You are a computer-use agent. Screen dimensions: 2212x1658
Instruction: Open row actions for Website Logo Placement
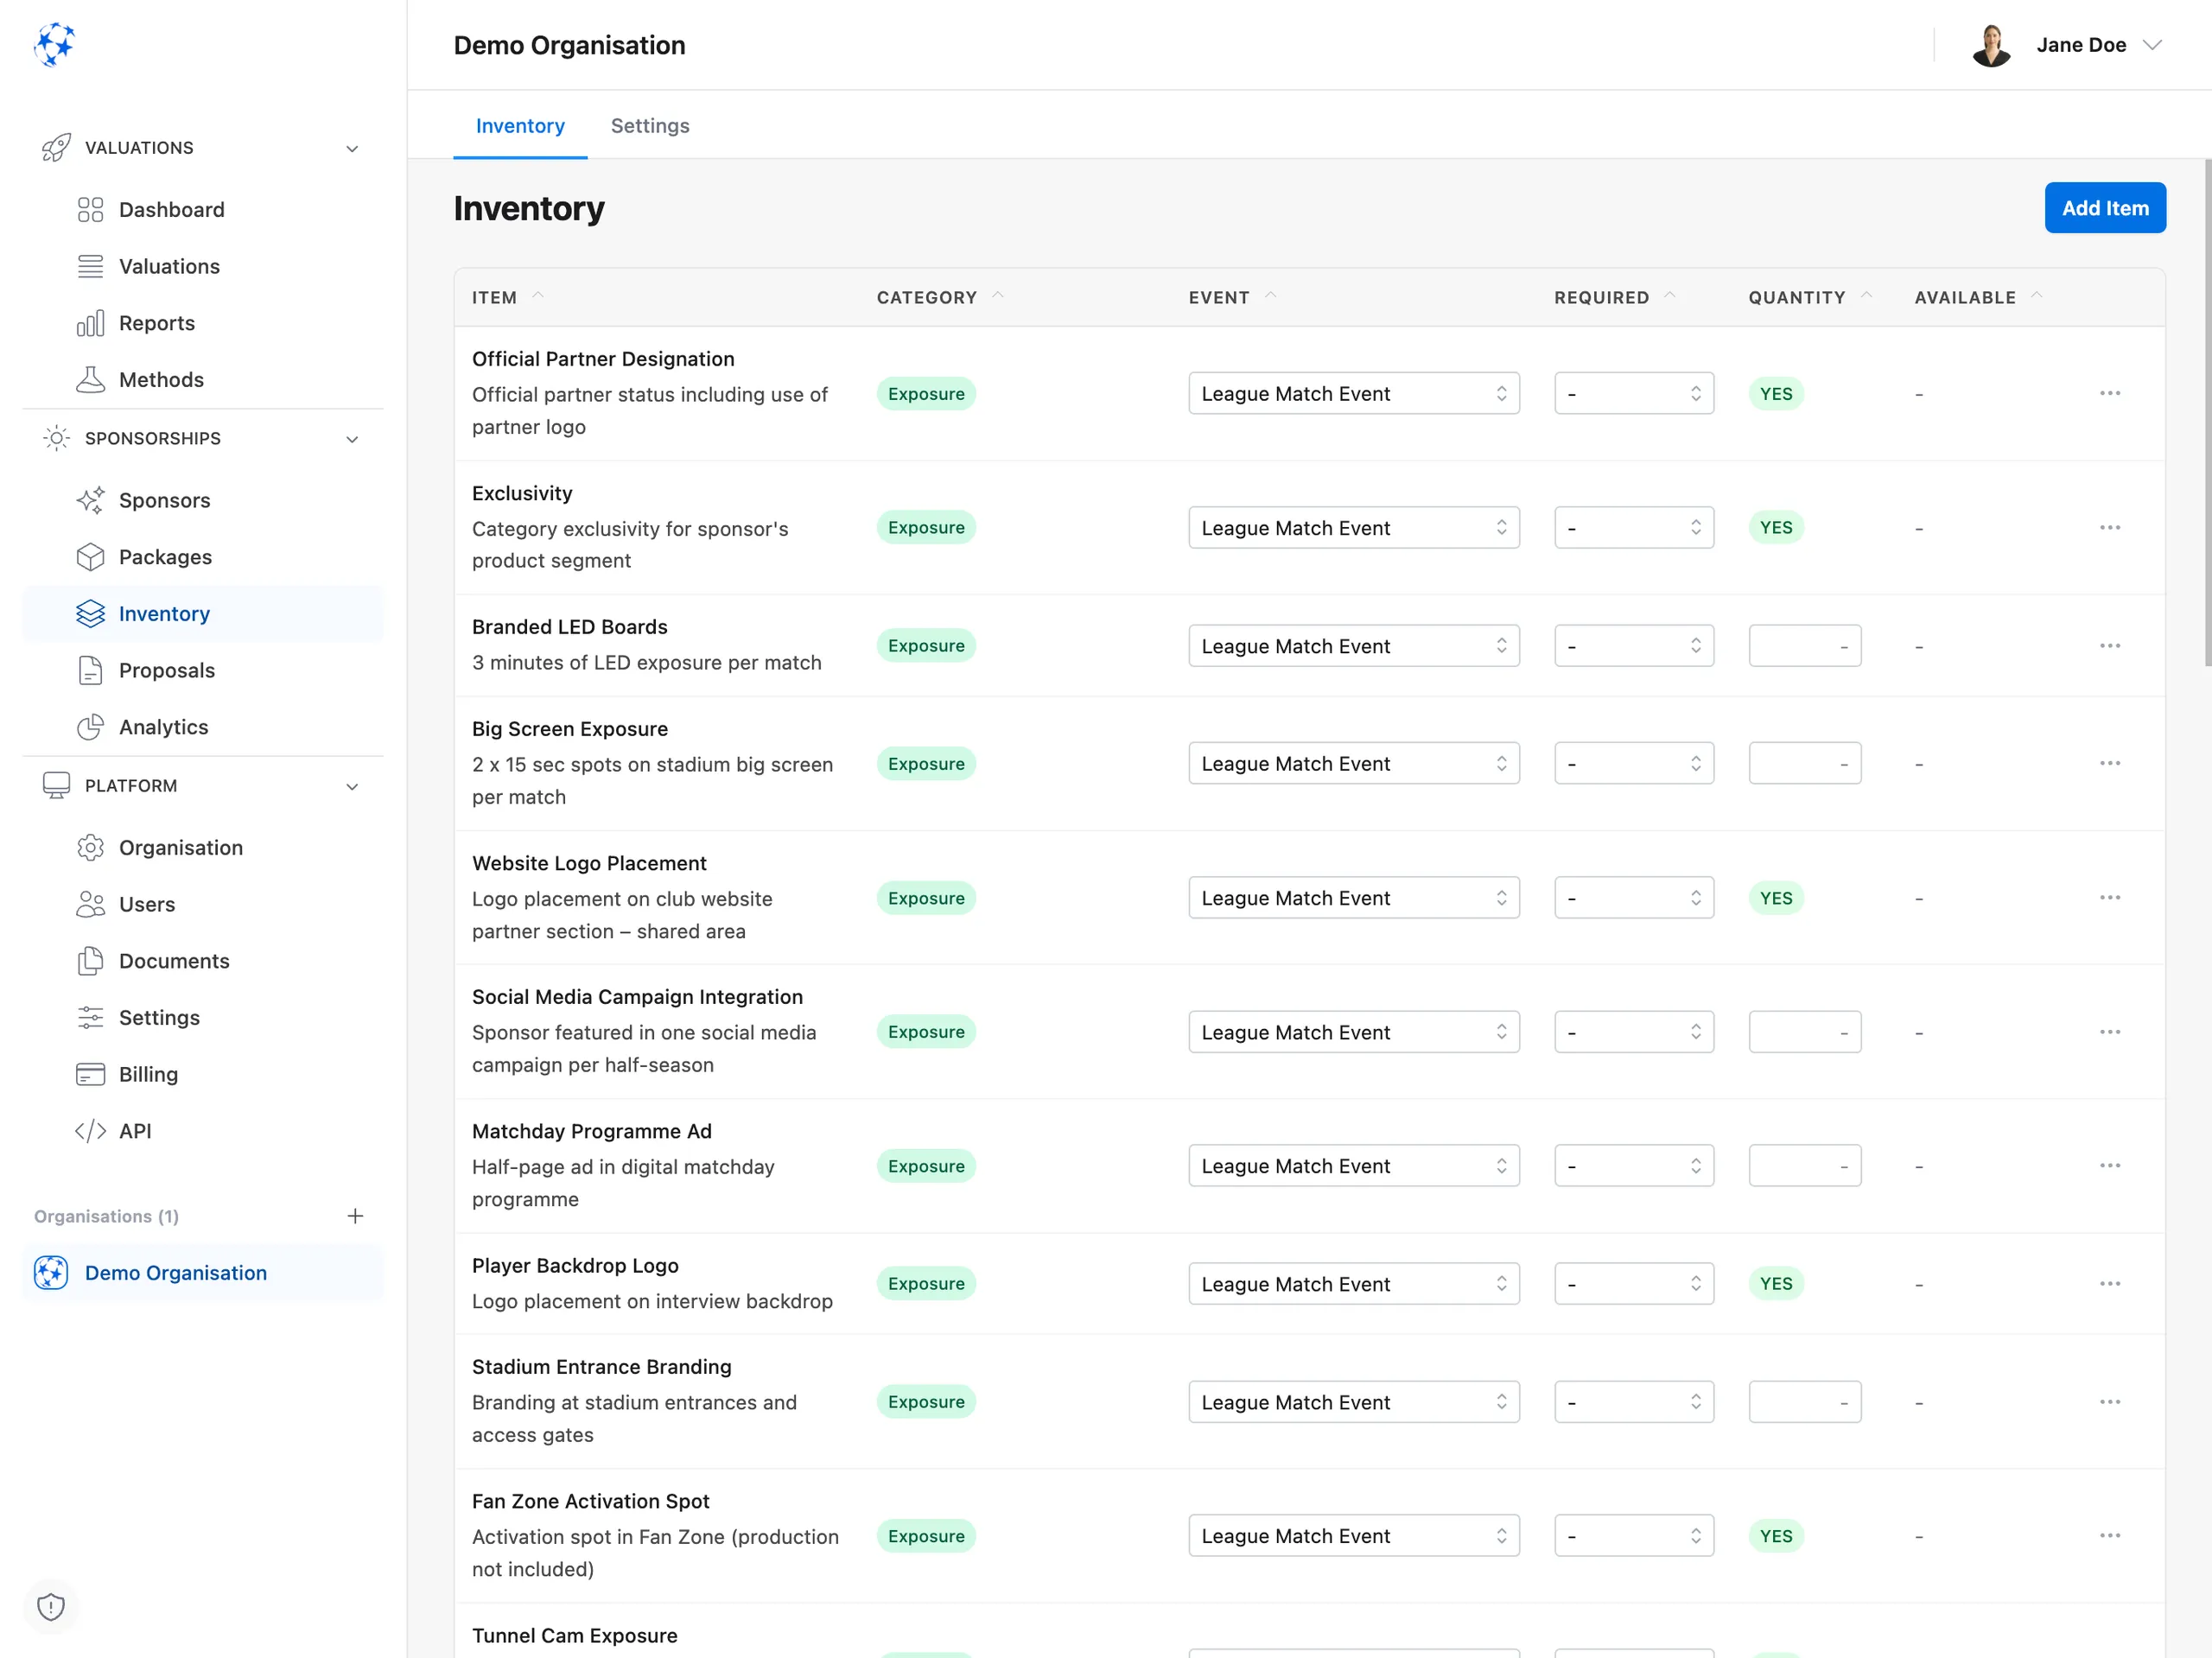click(2110, 898)
